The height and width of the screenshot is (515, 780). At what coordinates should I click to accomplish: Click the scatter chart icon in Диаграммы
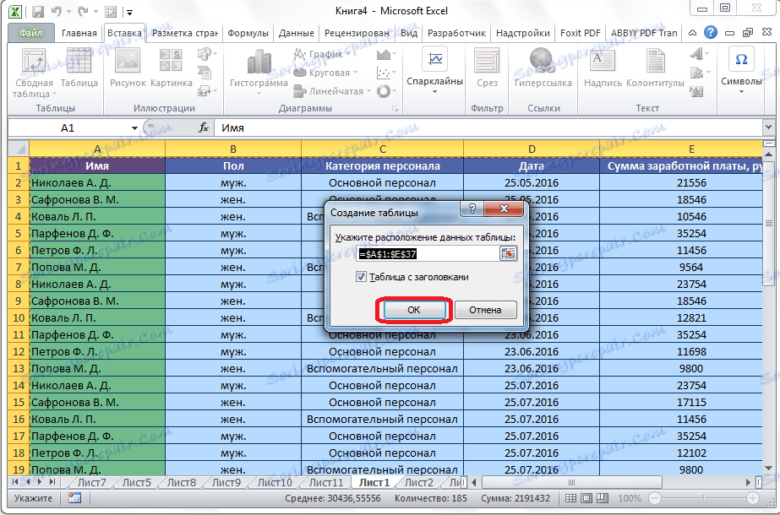[383, 73]
